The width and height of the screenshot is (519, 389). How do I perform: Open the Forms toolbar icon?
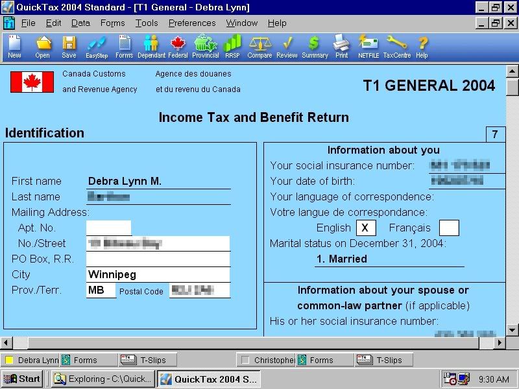[x=124, y=47]
